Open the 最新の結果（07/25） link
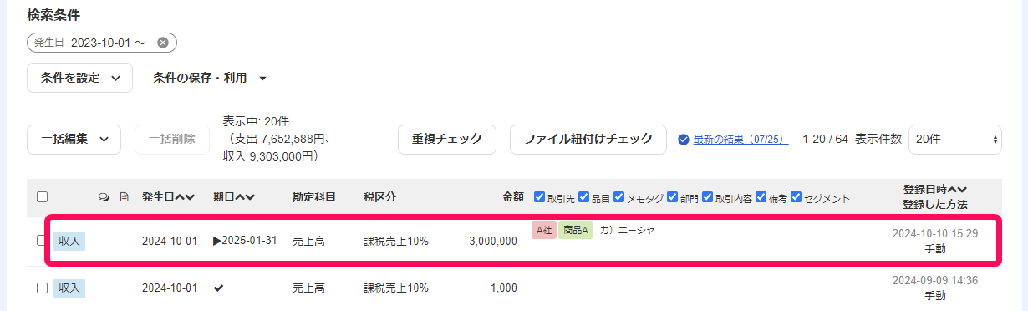 coord(740,140)
